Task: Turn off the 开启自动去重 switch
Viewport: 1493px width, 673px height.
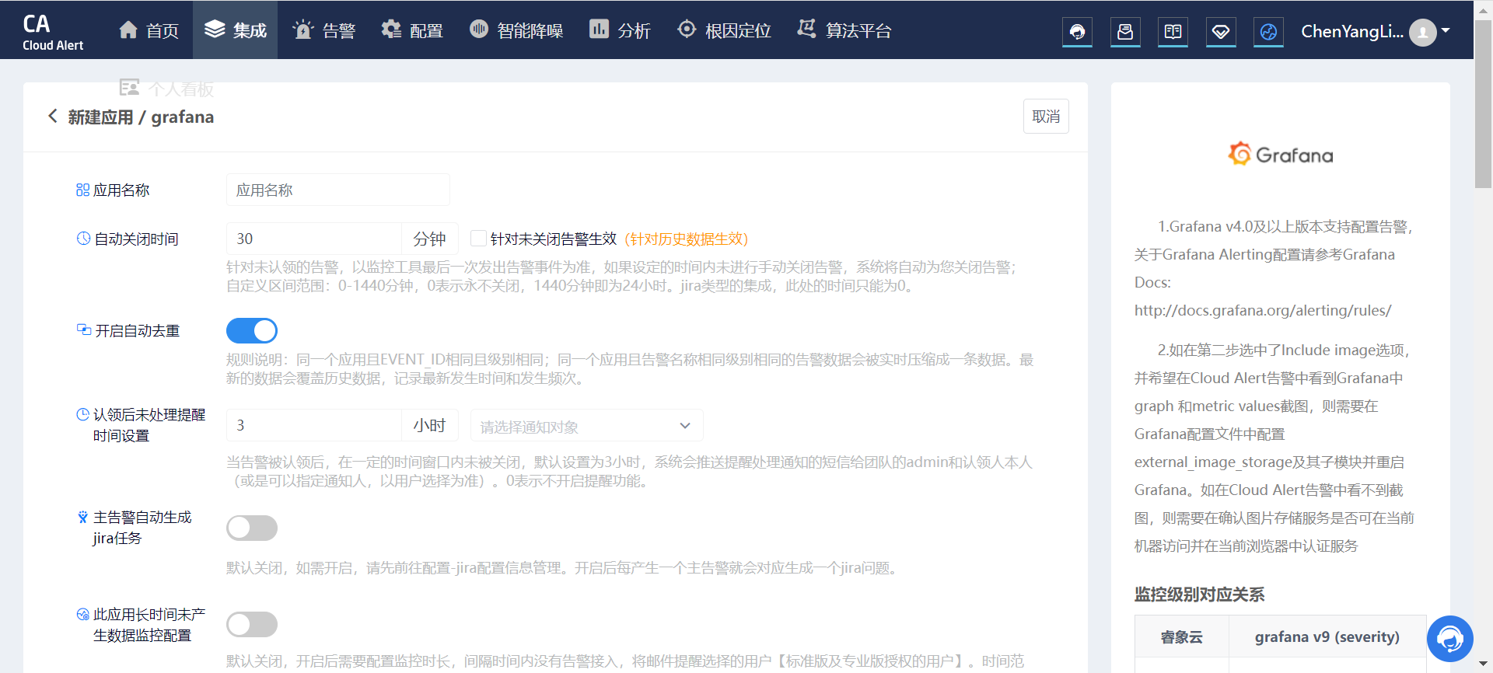Action: pyautogui.click(x=251, y=331)
